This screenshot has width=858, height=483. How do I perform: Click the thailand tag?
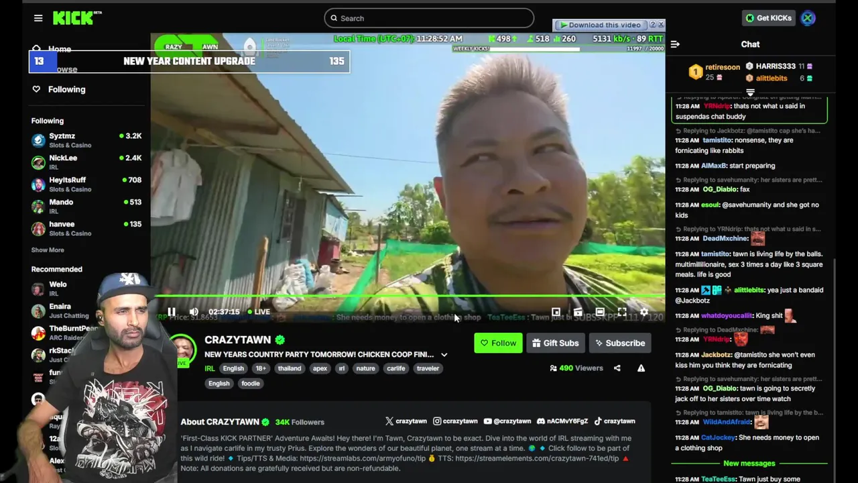point(290,368)
